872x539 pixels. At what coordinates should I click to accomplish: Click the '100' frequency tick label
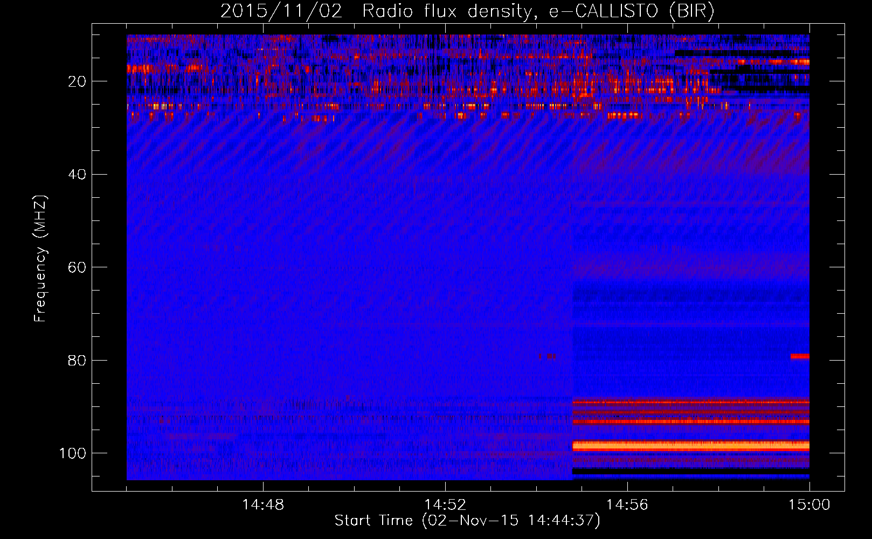pyautogui.click(x=73, y=453)
